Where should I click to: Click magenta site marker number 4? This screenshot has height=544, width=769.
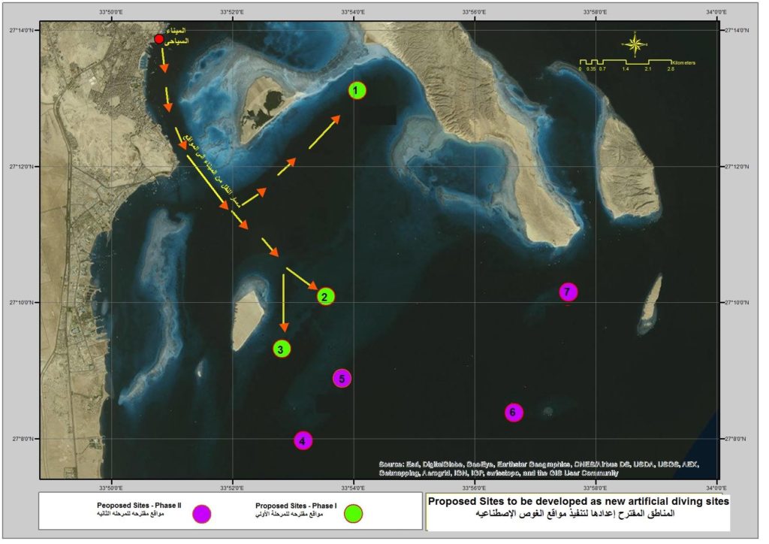pyautogui.click(x=303, y=441)
